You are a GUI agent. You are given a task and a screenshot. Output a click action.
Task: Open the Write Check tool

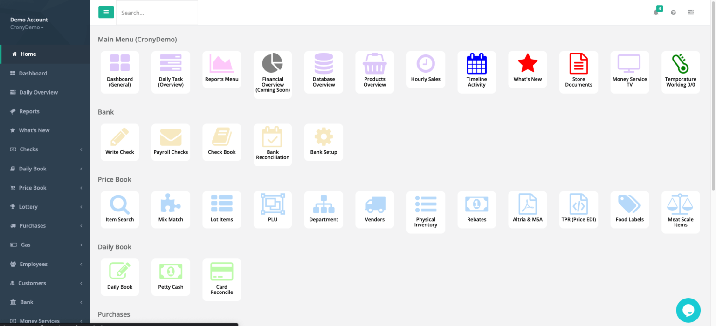(x=120, y=141)
